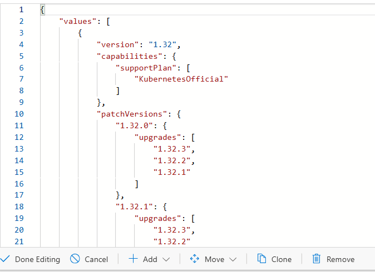Click "1.32.3" value on line 13
Image resolution: width=375 pixels, height=272 pixels.
pyautogui.click(x=172, y=149)
